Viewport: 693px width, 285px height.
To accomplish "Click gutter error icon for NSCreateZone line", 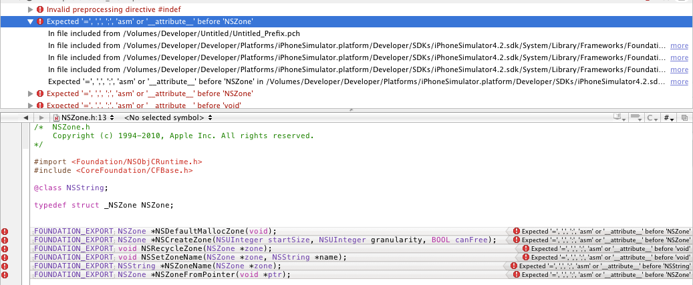I will pyautogui.click(x=5, y=240).
